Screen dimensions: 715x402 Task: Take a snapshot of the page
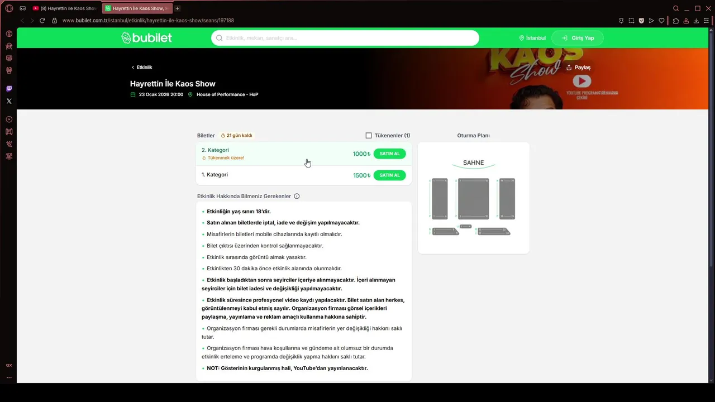(x=631, y=21)
